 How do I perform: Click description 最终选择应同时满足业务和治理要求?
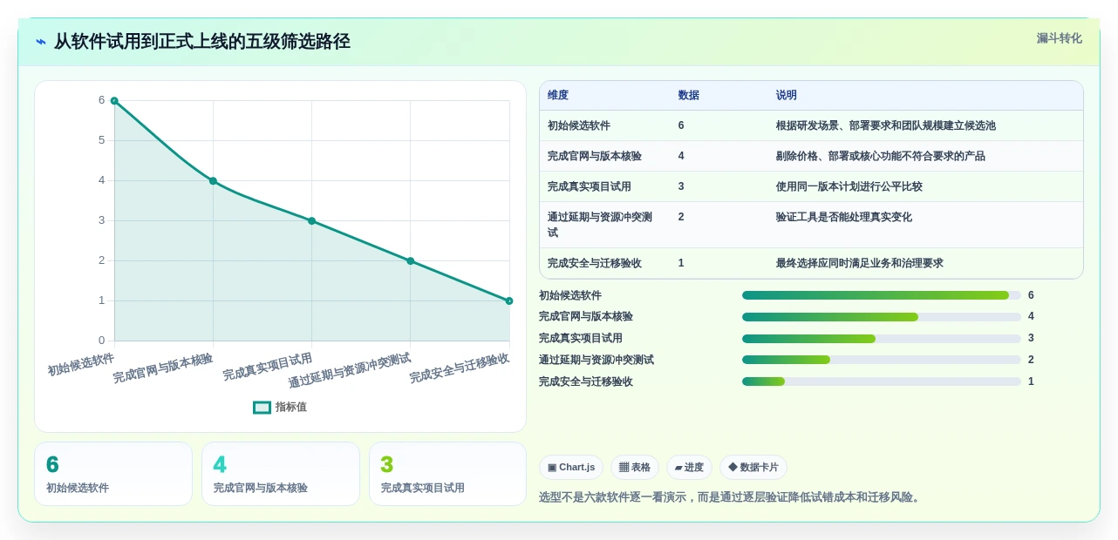pos(860,263)
